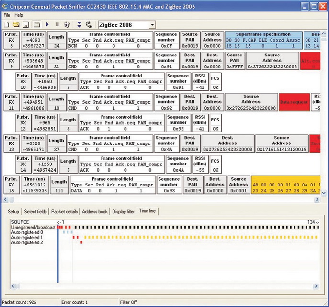Open the File menu
Viewport: 329px width, 307px height.
pyautogui.click(x=7, y=15)
